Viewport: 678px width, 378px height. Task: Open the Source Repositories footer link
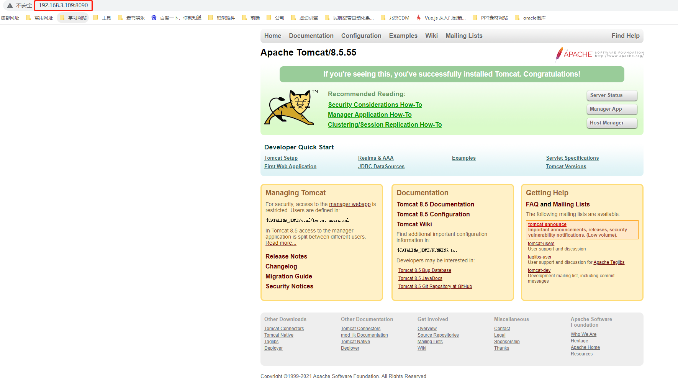pos(438,335)
